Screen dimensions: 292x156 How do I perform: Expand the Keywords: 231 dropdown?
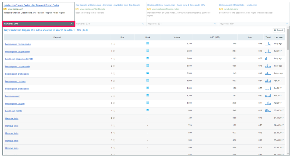215,24
